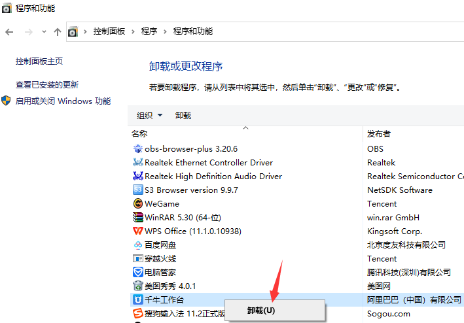Screen dimensions: 464x323
Task: Select the Realtek High Definition Audio Driver entry
Action: coord(213,176)
